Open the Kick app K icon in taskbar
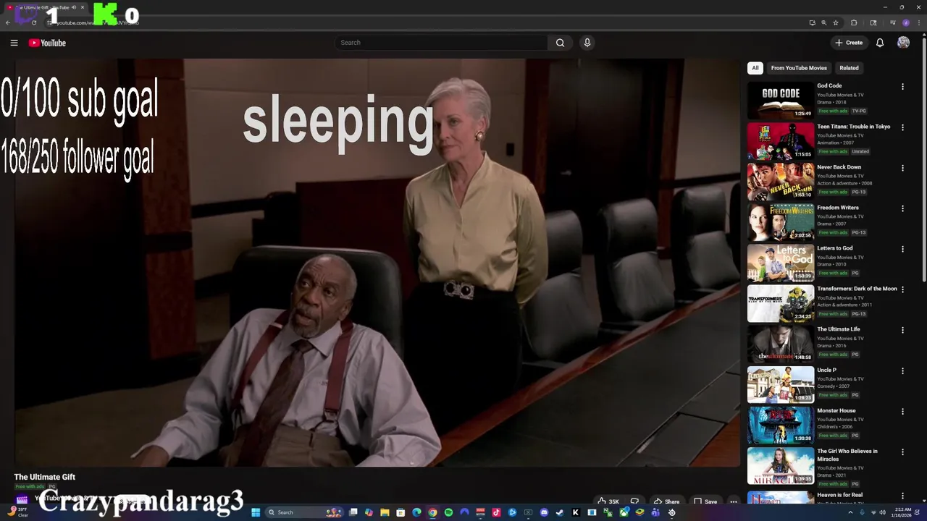 coord(575,512)
